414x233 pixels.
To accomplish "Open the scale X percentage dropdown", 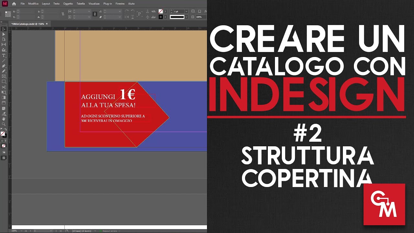I will tap(89, 11).
